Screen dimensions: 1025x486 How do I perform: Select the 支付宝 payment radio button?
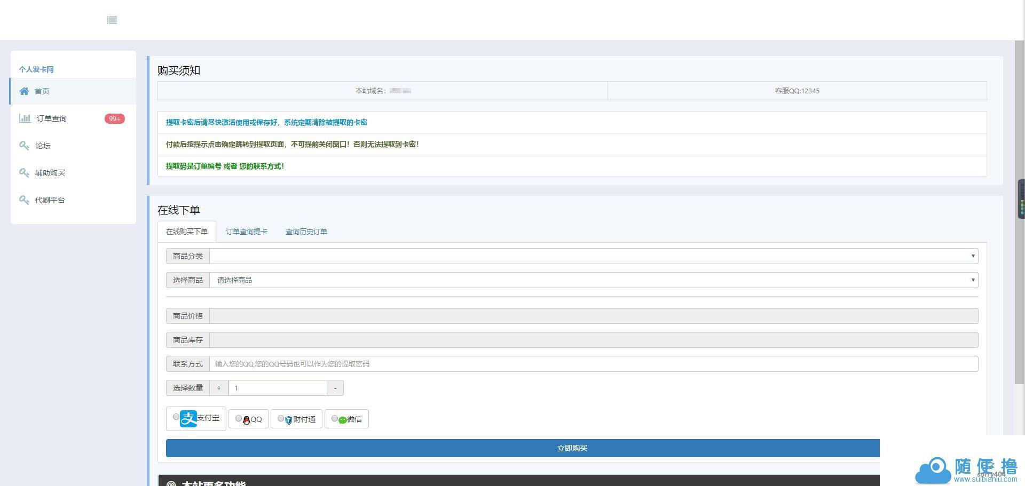176,417
